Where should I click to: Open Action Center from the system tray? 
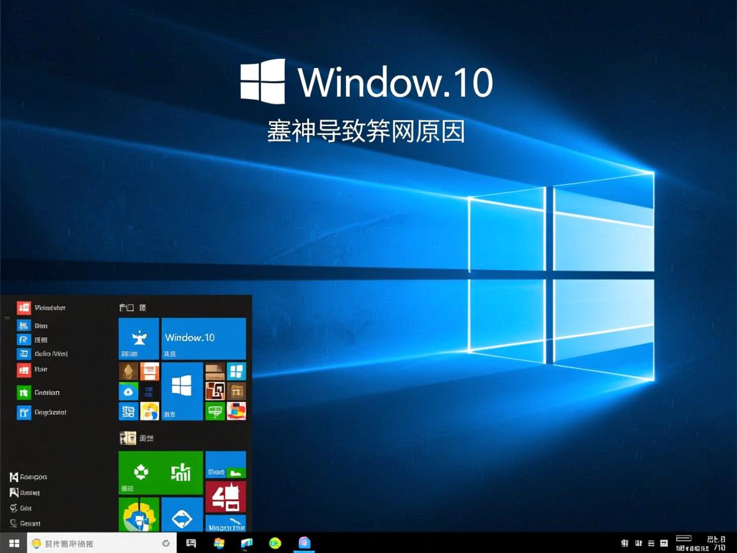pos(663,543)
